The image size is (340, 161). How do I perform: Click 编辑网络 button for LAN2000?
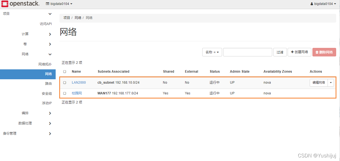(319, 83)
